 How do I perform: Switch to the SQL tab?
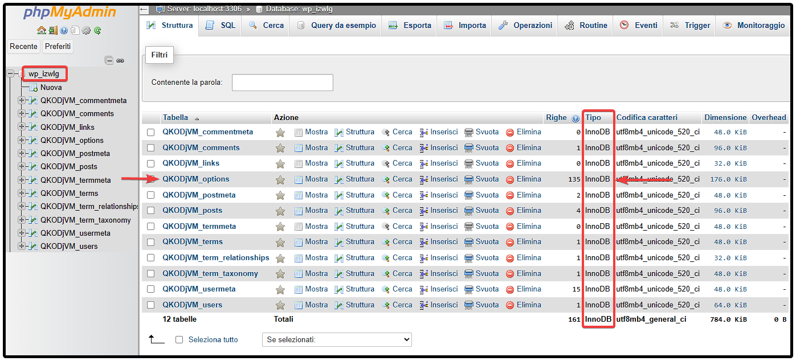point(221,26)
